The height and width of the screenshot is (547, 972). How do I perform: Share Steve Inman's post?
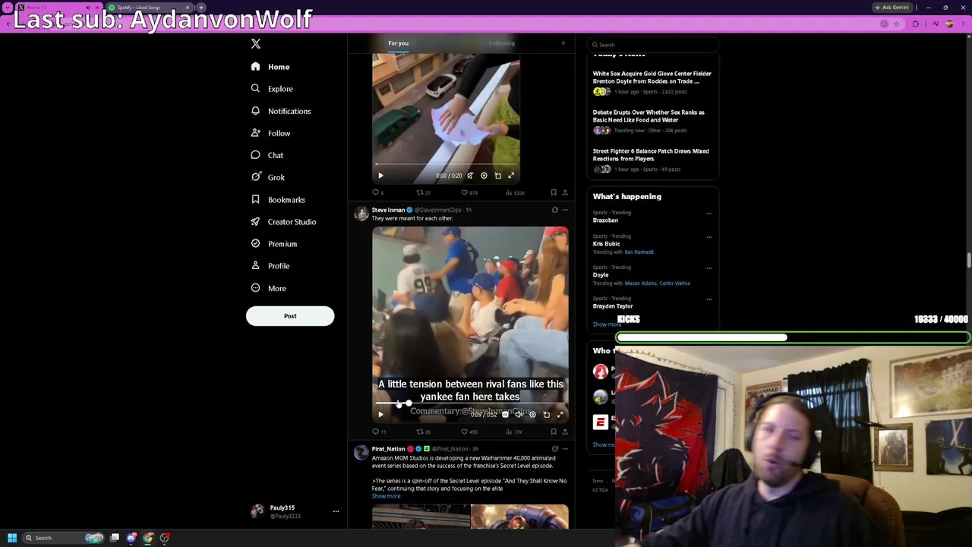pos(564,432)
